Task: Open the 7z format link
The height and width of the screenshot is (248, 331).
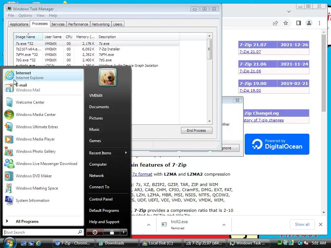Action: pyautogui.click(x=142, y=174)
